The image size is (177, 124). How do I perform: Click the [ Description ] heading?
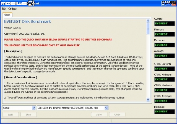click(x=13, y=51)
